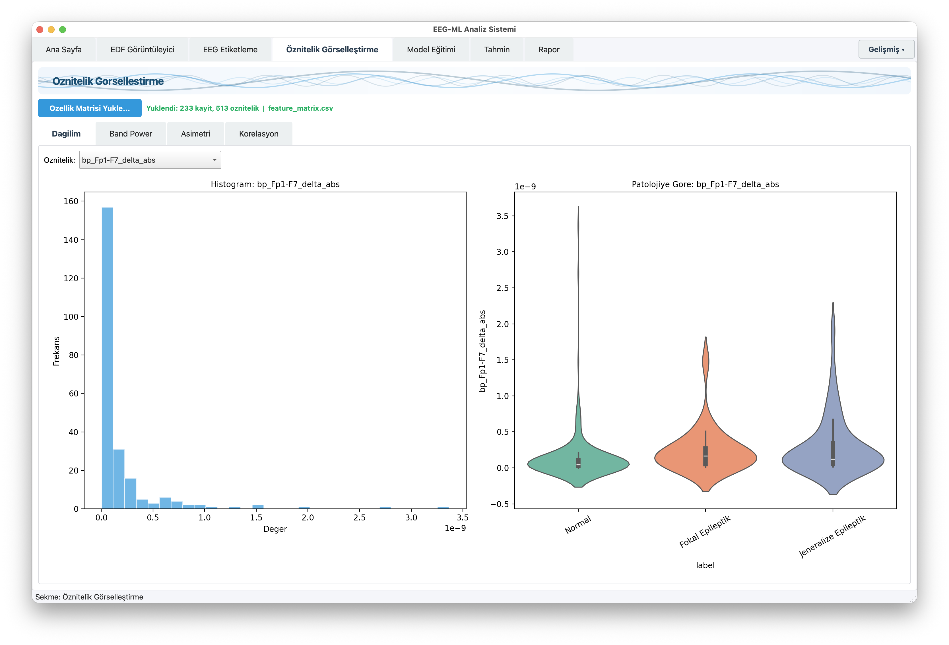This screenshot has width=949, height=645.
Task: Switch to Band Power sub-tab
Action: click(x=131, y=134)
